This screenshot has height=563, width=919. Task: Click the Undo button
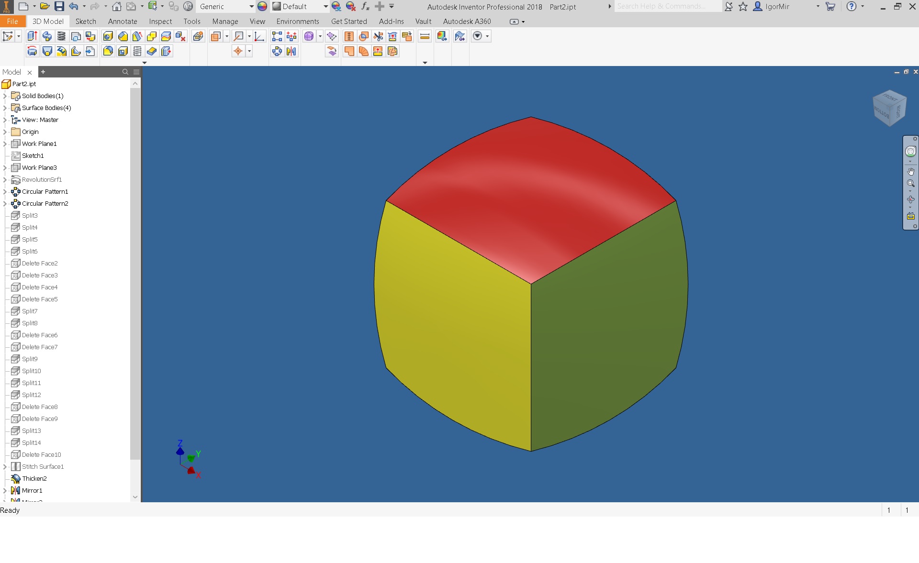tap(73, 6)
